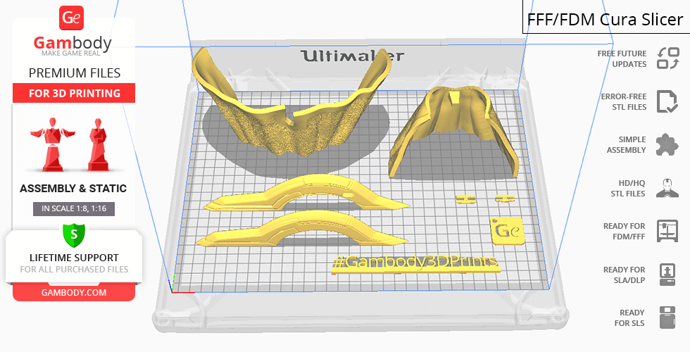Open the GAMBODY.COM link
This screenshot has height=352, width=690.
click(73, 292)
